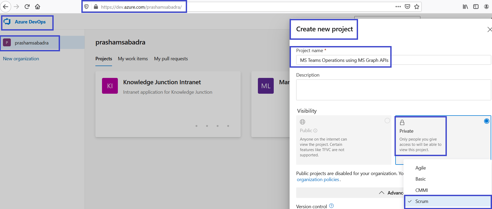Click the New organization link
The image size is (492, 209).
[21, 59]
